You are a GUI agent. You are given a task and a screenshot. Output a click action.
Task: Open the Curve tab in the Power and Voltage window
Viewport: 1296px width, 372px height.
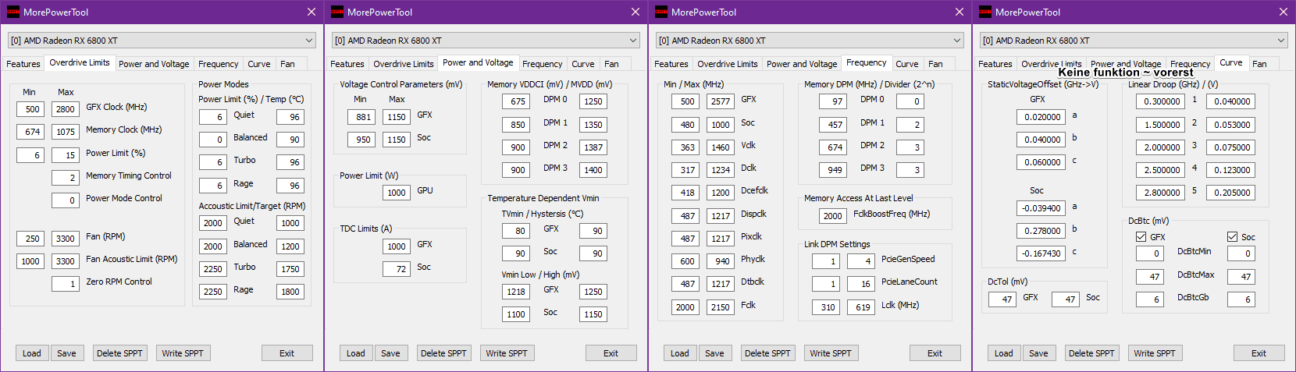[x=582, y=64]
